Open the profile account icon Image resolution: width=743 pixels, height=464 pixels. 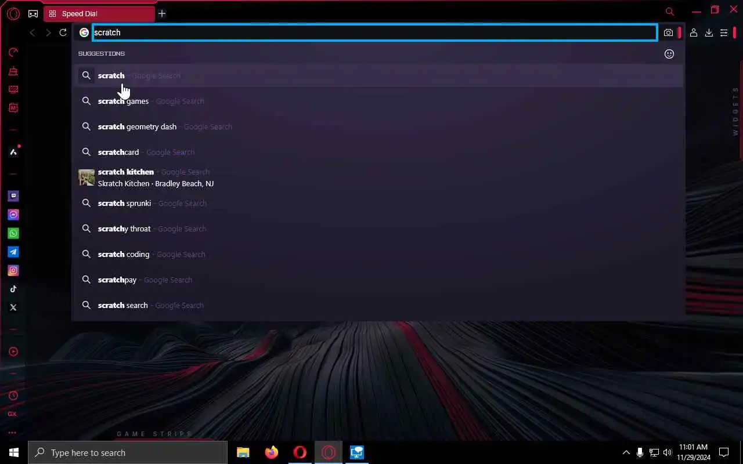tap(694, 33)
